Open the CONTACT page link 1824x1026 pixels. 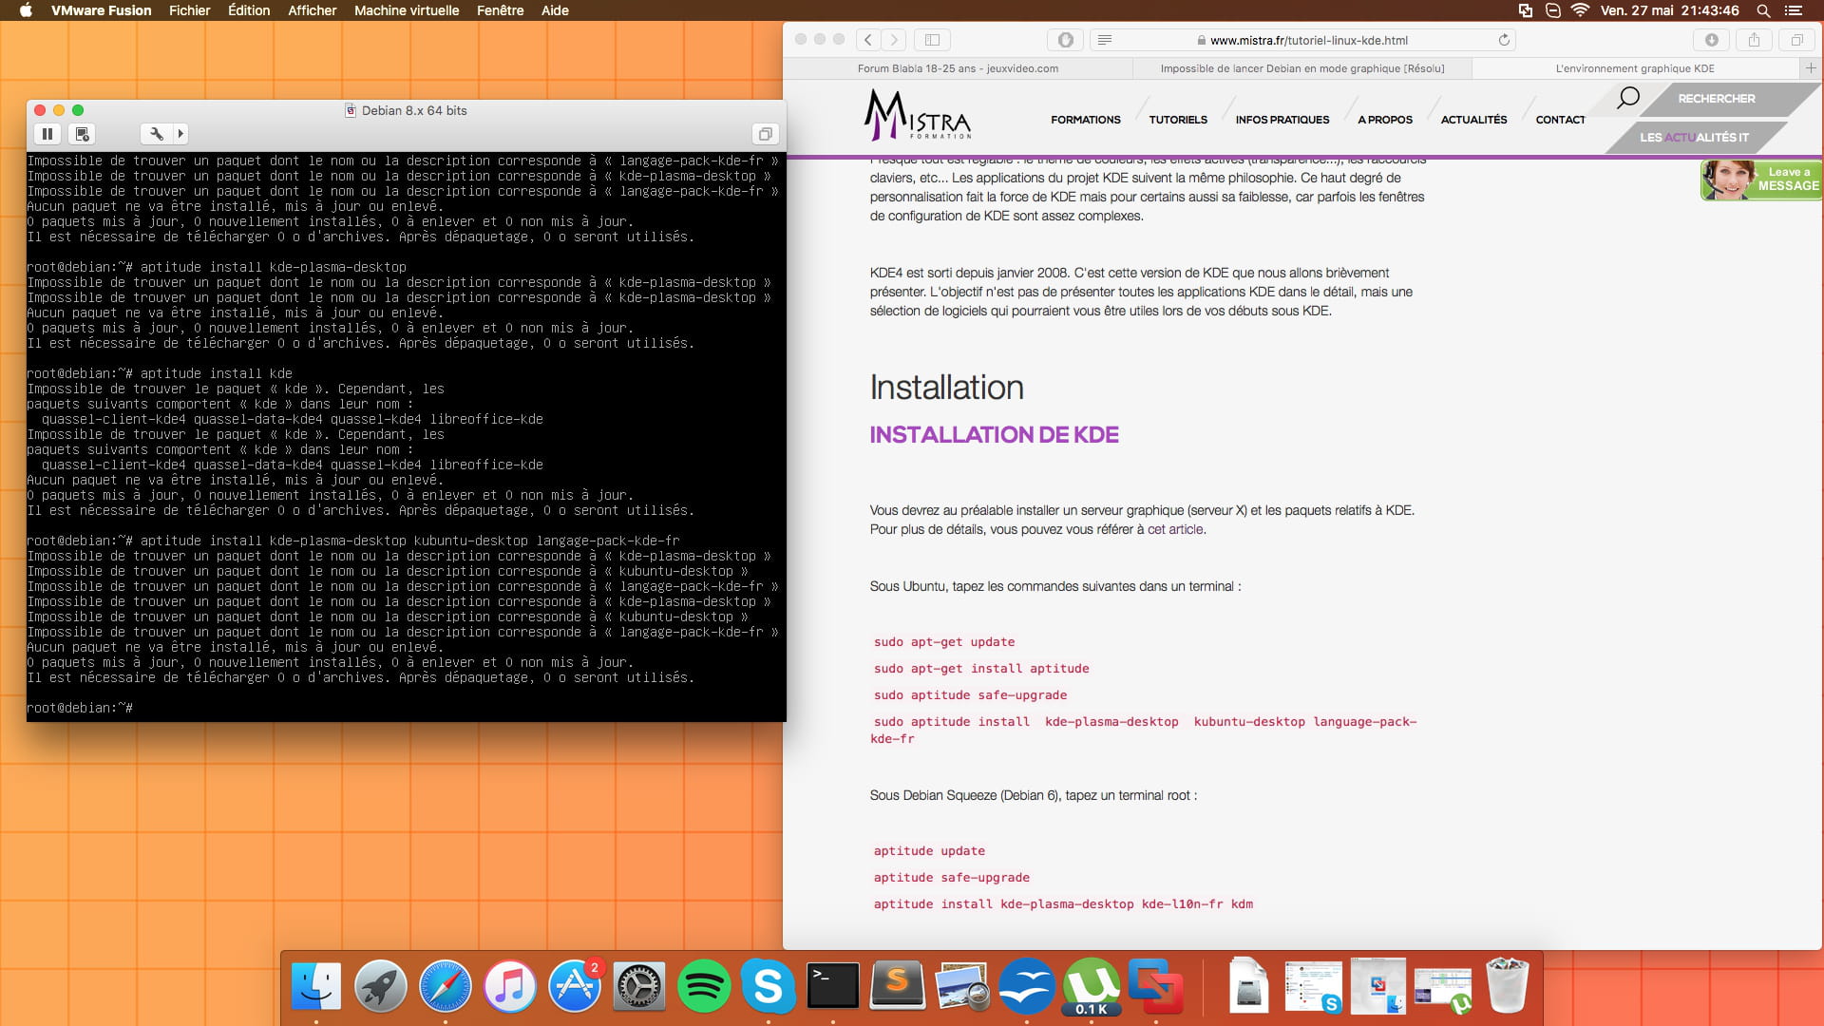tap(1560, 120)
